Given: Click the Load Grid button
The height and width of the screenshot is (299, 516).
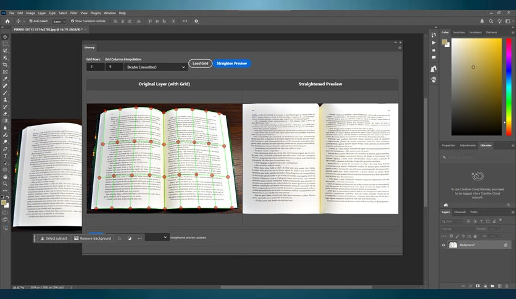Looking at the screenshot, I should pyautogui.click(x=200, y=63).
